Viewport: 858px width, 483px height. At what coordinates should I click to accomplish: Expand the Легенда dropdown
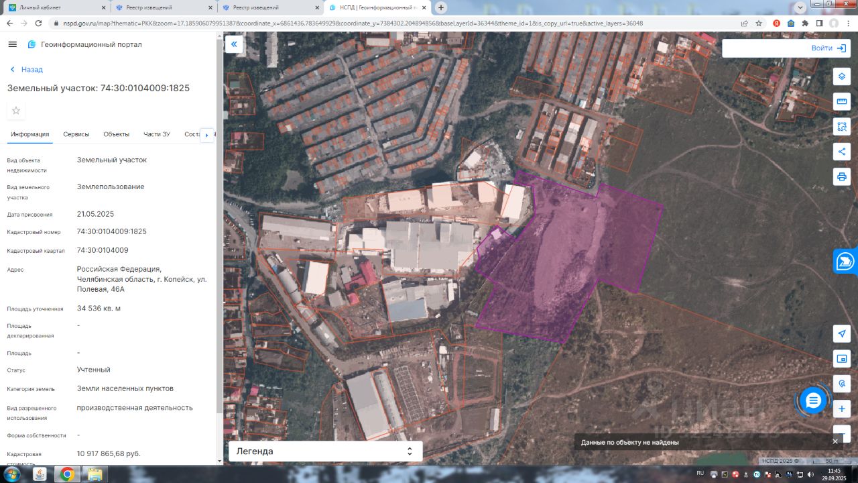click(326, 451)
